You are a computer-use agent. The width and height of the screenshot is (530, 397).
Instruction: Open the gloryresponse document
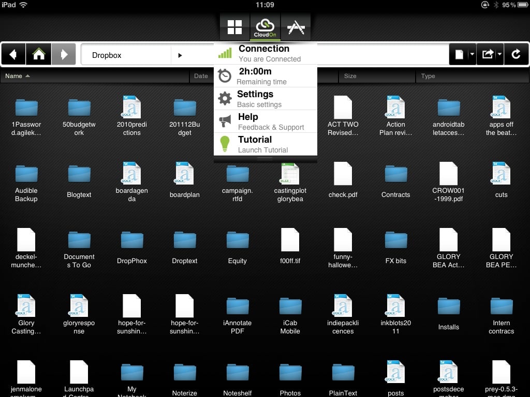79,315
